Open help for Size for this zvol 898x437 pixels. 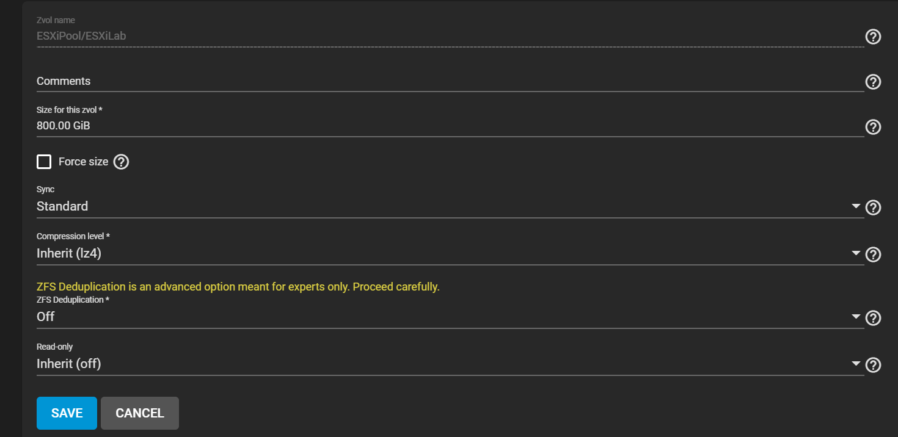(x=873, y=127)
